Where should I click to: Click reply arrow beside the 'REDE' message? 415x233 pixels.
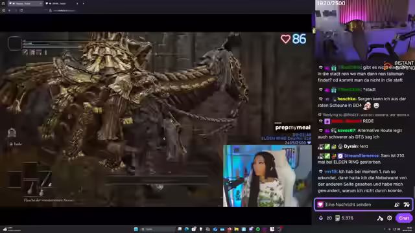click(321, 121)
